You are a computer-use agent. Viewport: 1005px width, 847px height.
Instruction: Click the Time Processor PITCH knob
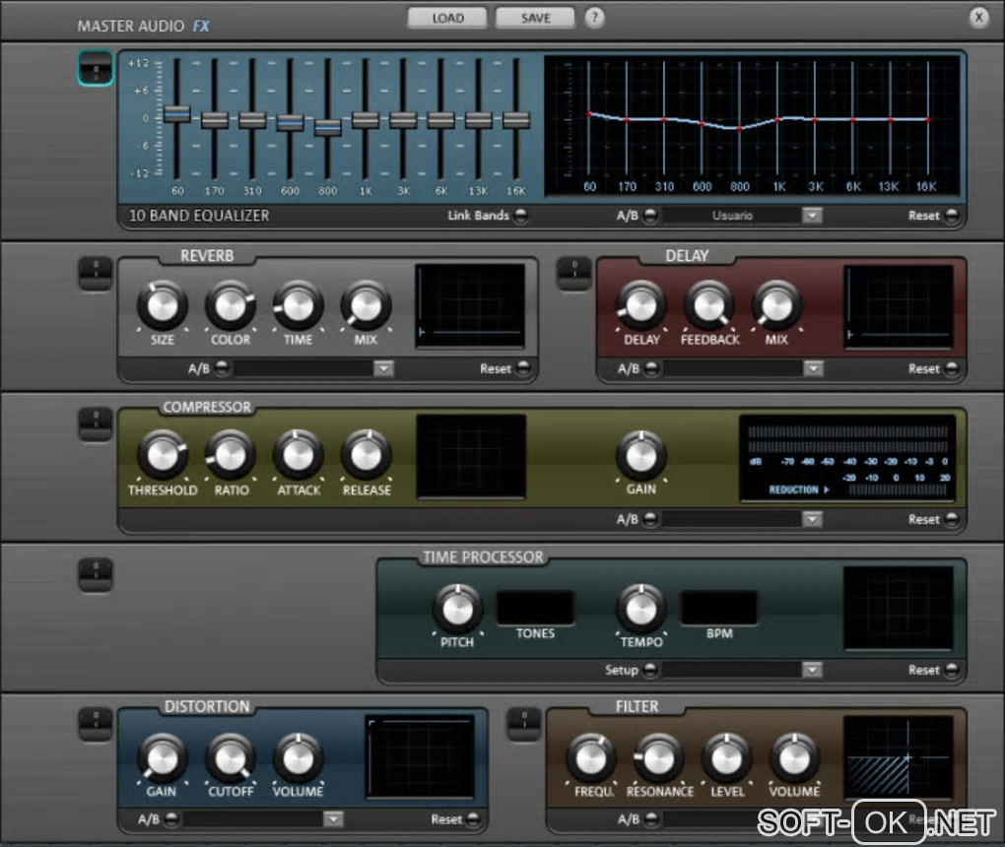click(x=457, y=609)
